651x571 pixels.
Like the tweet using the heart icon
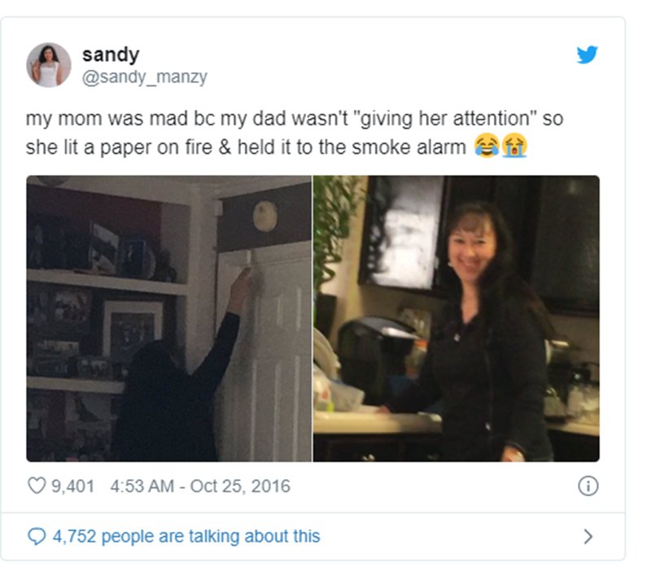pyautogui.click(x=37, y=486)
